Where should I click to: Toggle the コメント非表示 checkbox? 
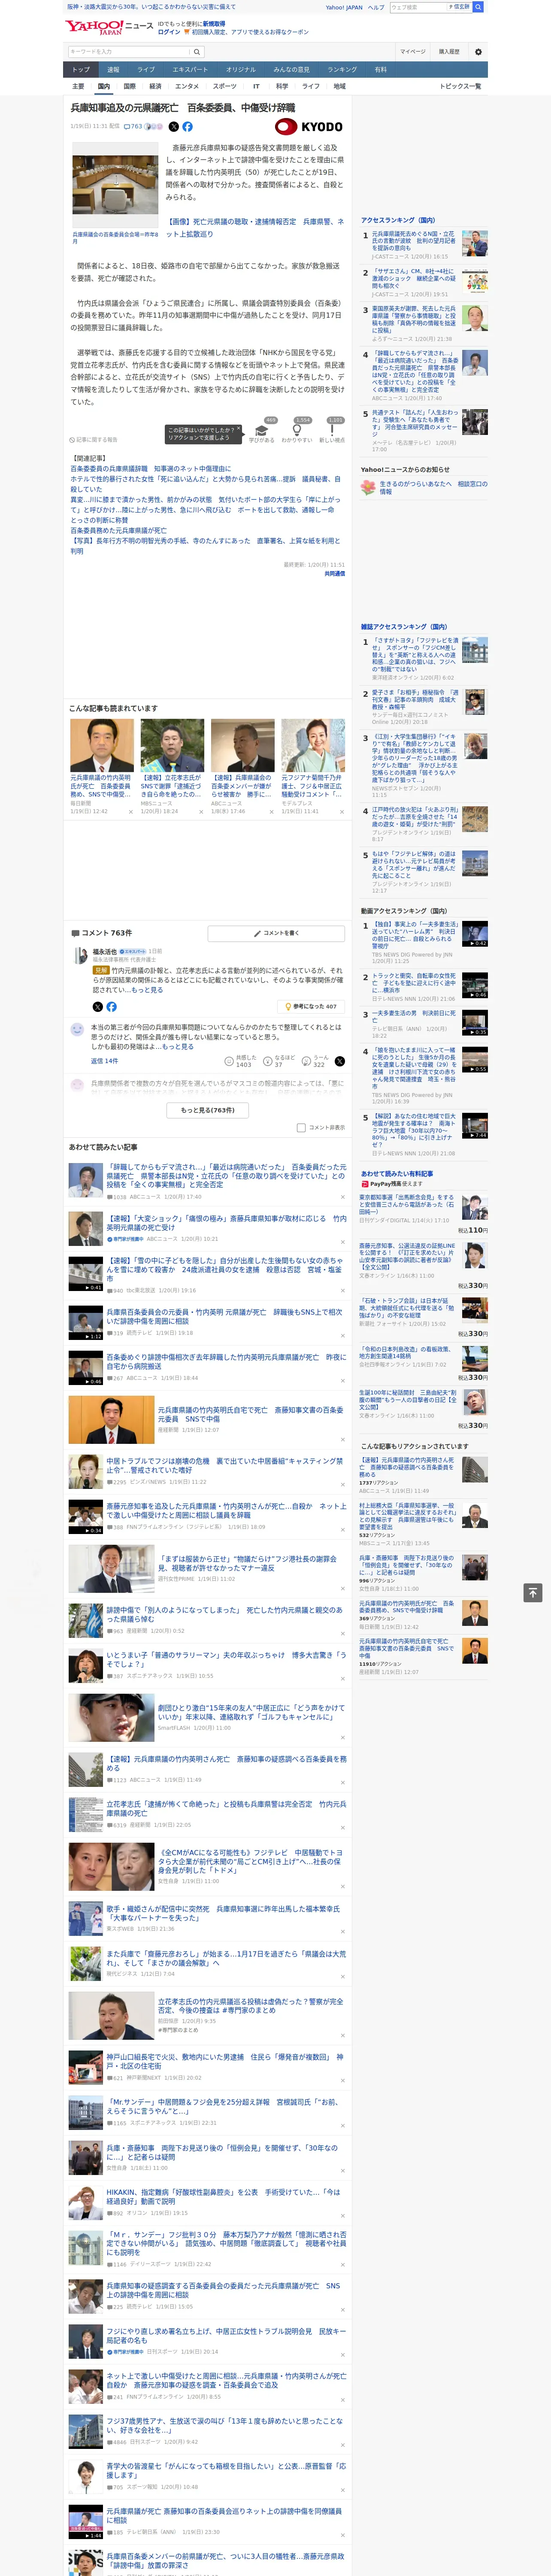301,1127
